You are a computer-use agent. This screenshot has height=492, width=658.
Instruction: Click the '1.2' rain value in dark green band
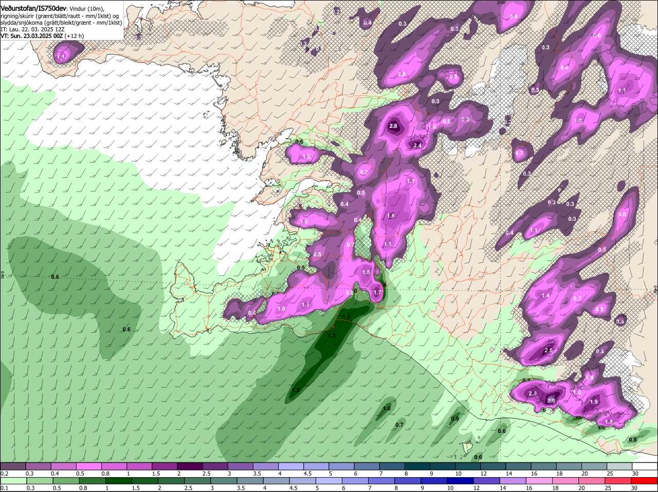click(x=296, y=390)
